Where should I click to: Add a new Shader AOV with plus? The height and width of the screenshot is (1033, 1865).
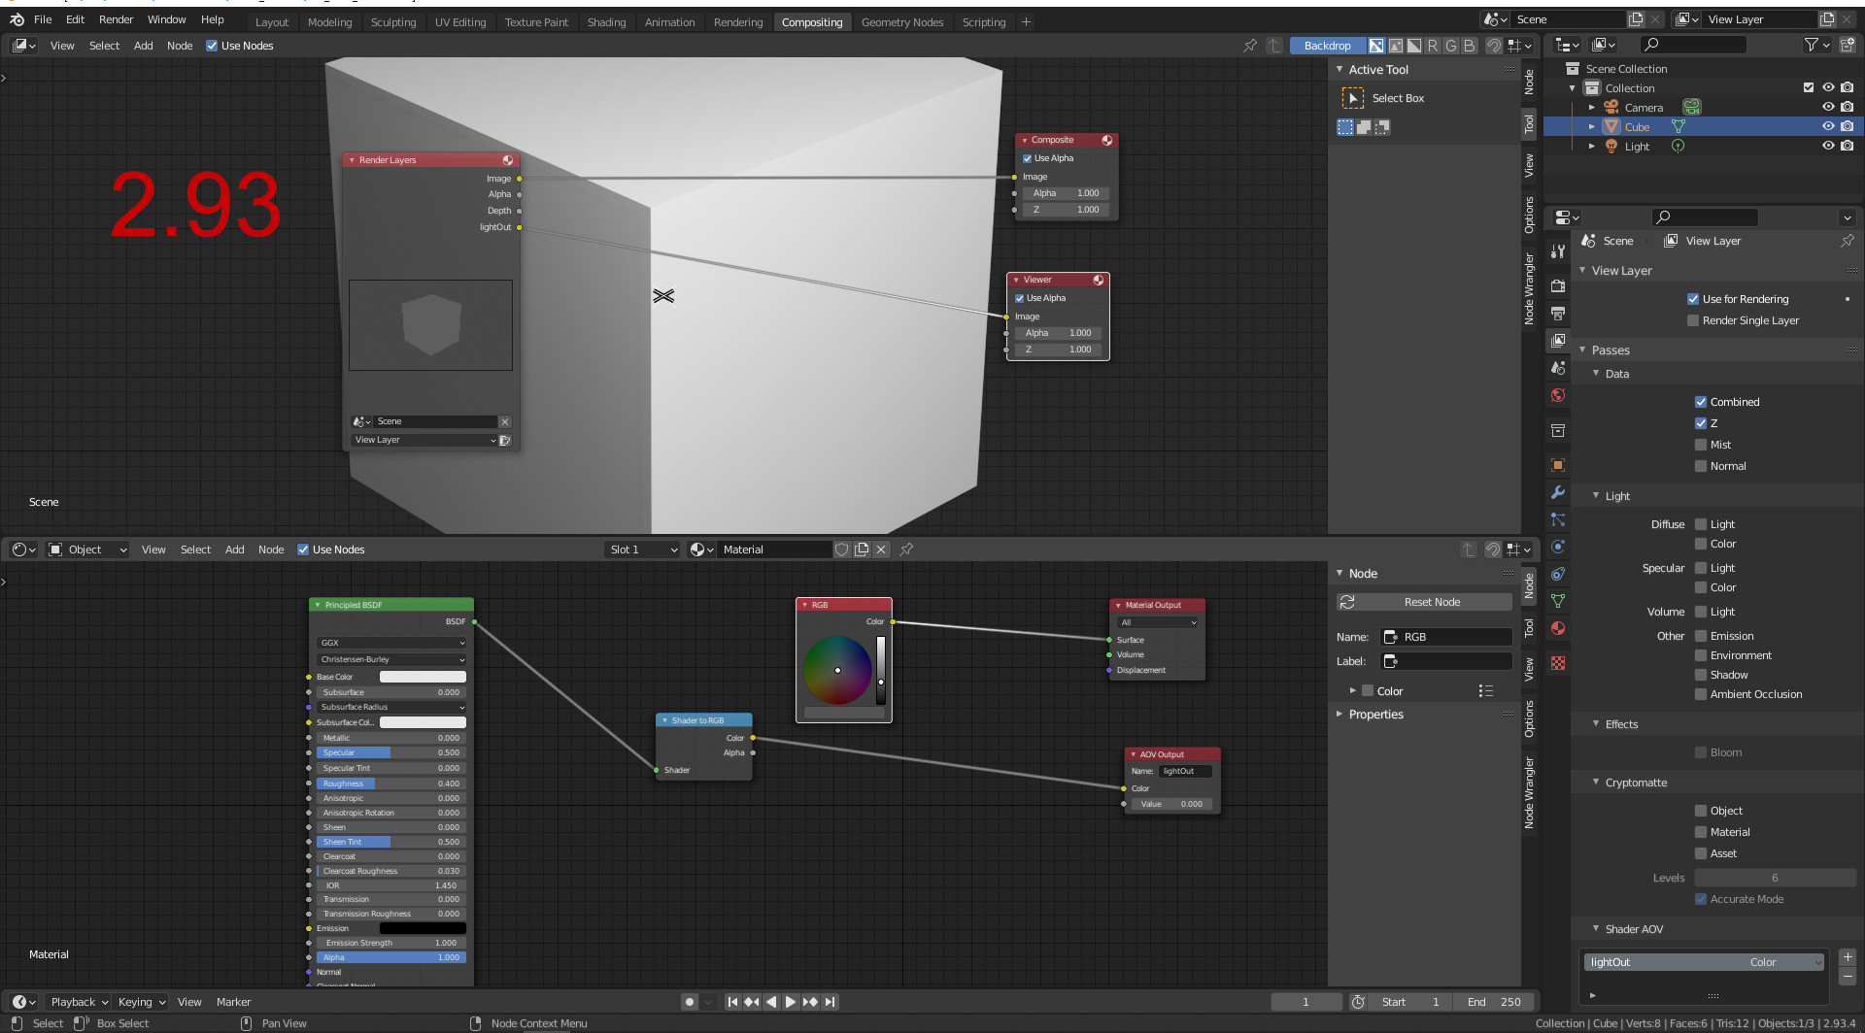(1848, 957)
